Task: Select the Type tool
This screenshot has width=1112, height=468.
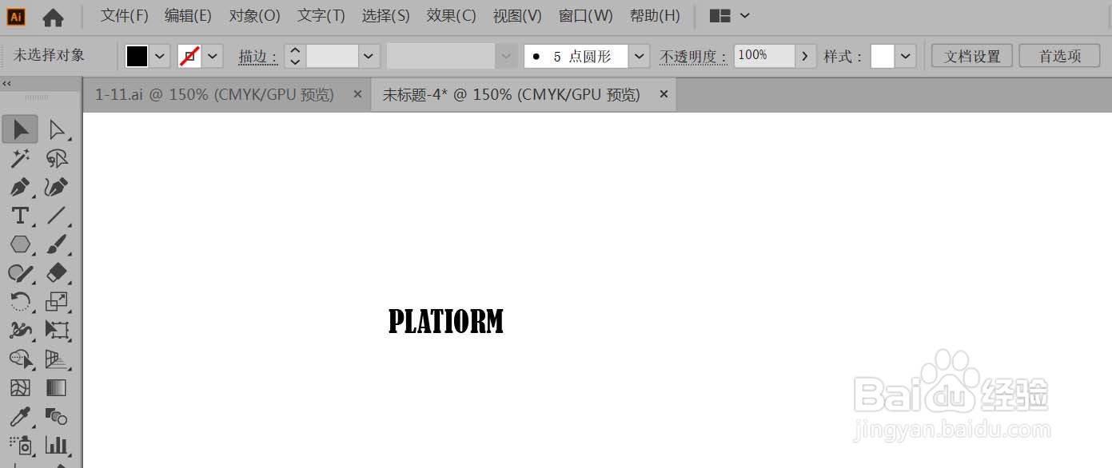Action: click(20, 216)
